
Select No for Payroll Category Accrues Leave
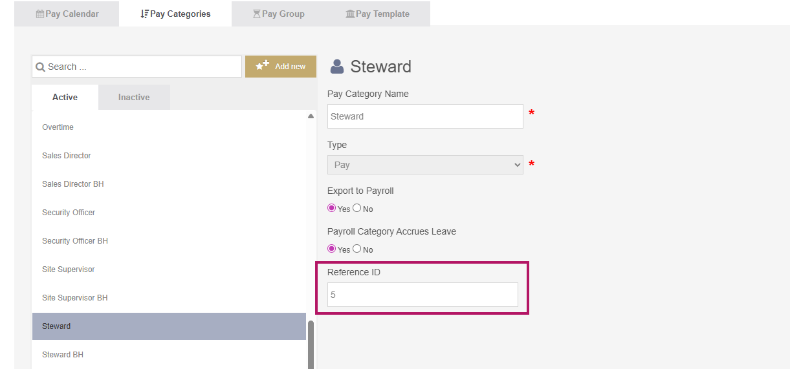pyautogui.click(x=357, y=249)
